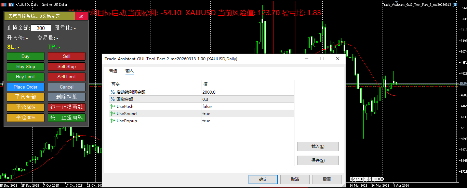Click the 删除挂单 button
This screenshot has width=467, height=188.
point(67,97)
